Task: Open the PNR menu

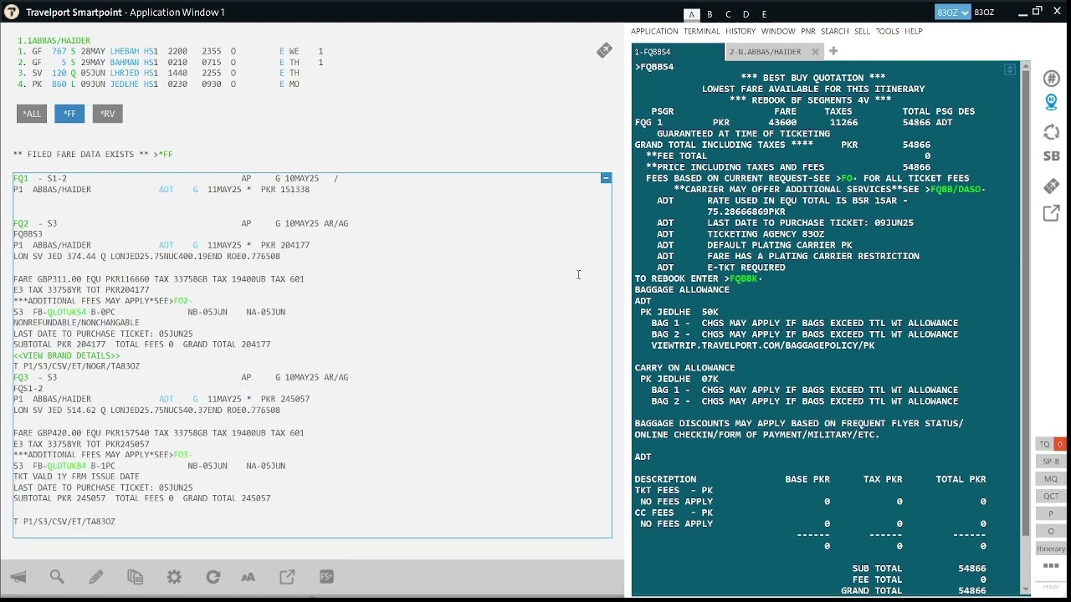Action: [x=807, y=32]
